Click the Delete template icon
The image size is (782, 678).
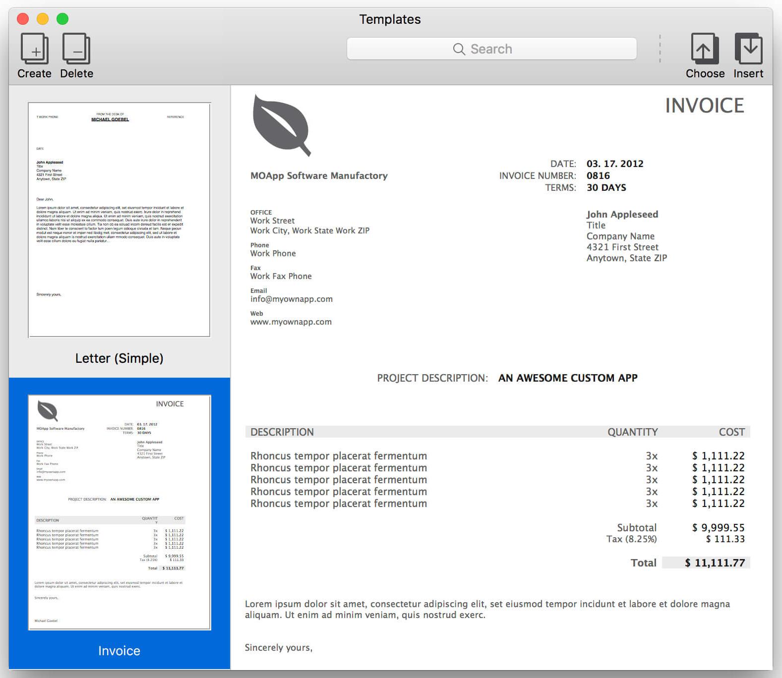tap(76, 49)
